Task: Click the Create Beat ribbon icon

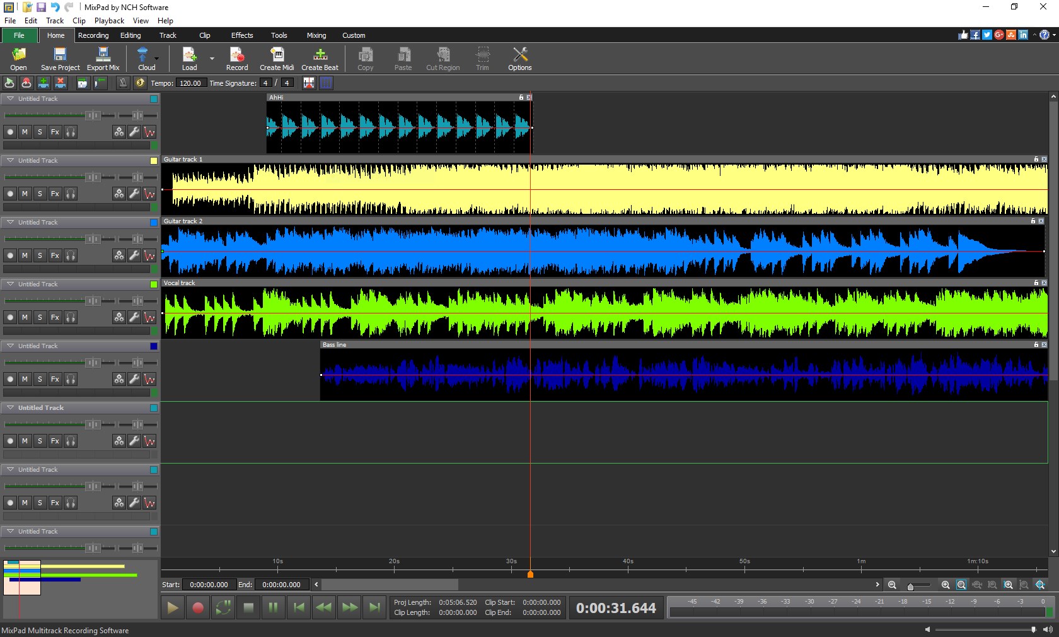Action: [320, 59]
